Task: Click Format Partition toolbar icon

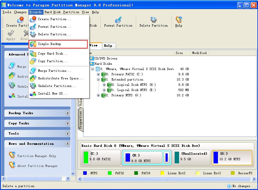Action: pyautogui.click(x=118, y=20)
